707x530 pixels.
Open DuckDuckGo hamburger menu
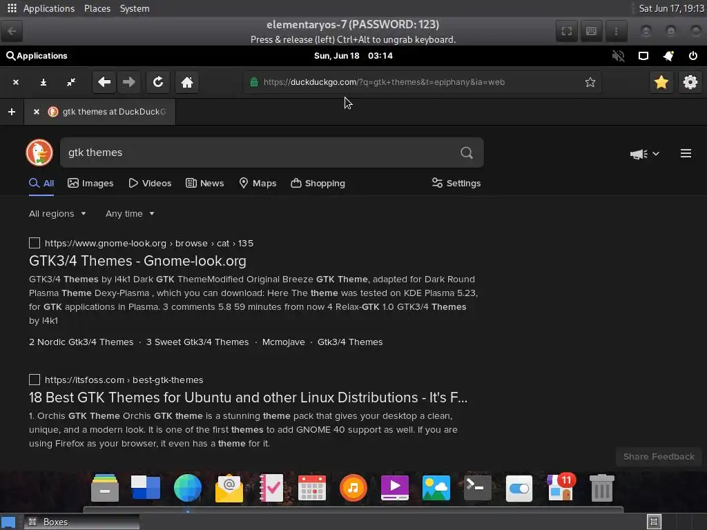coord(686,153)
